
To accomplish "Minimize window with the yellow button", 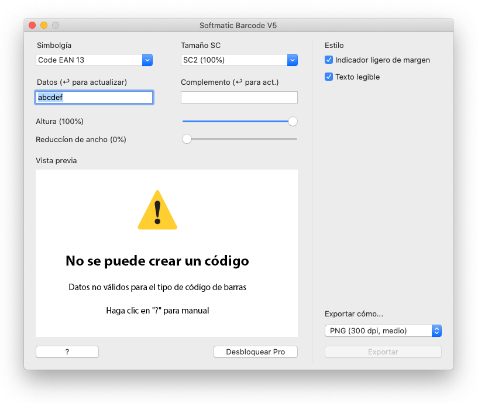I will click(x=44, y=25).
